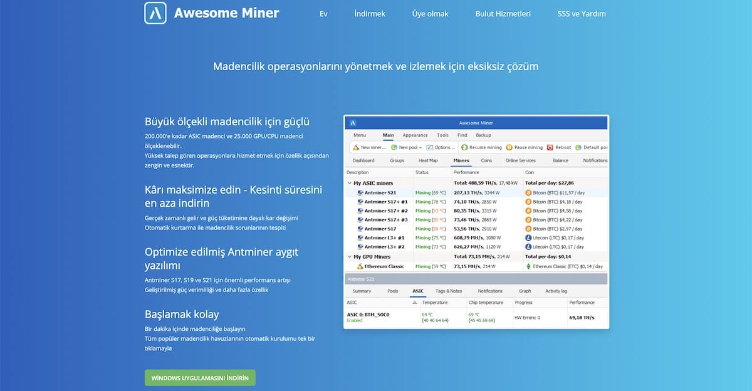
Task: Click the Description column header
Action: [x=358, y=172]
